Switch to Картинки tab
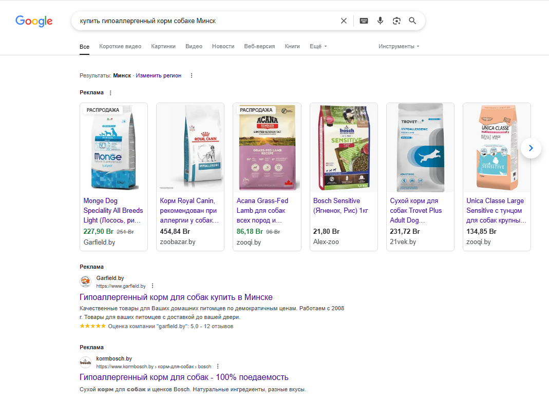This screenshot has width=549, height=401. click(163, 46)
